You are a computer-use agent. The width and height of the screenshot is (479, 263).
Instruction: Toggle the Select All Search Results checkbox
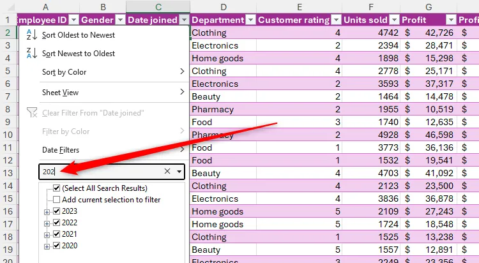(x=57, y=188)
